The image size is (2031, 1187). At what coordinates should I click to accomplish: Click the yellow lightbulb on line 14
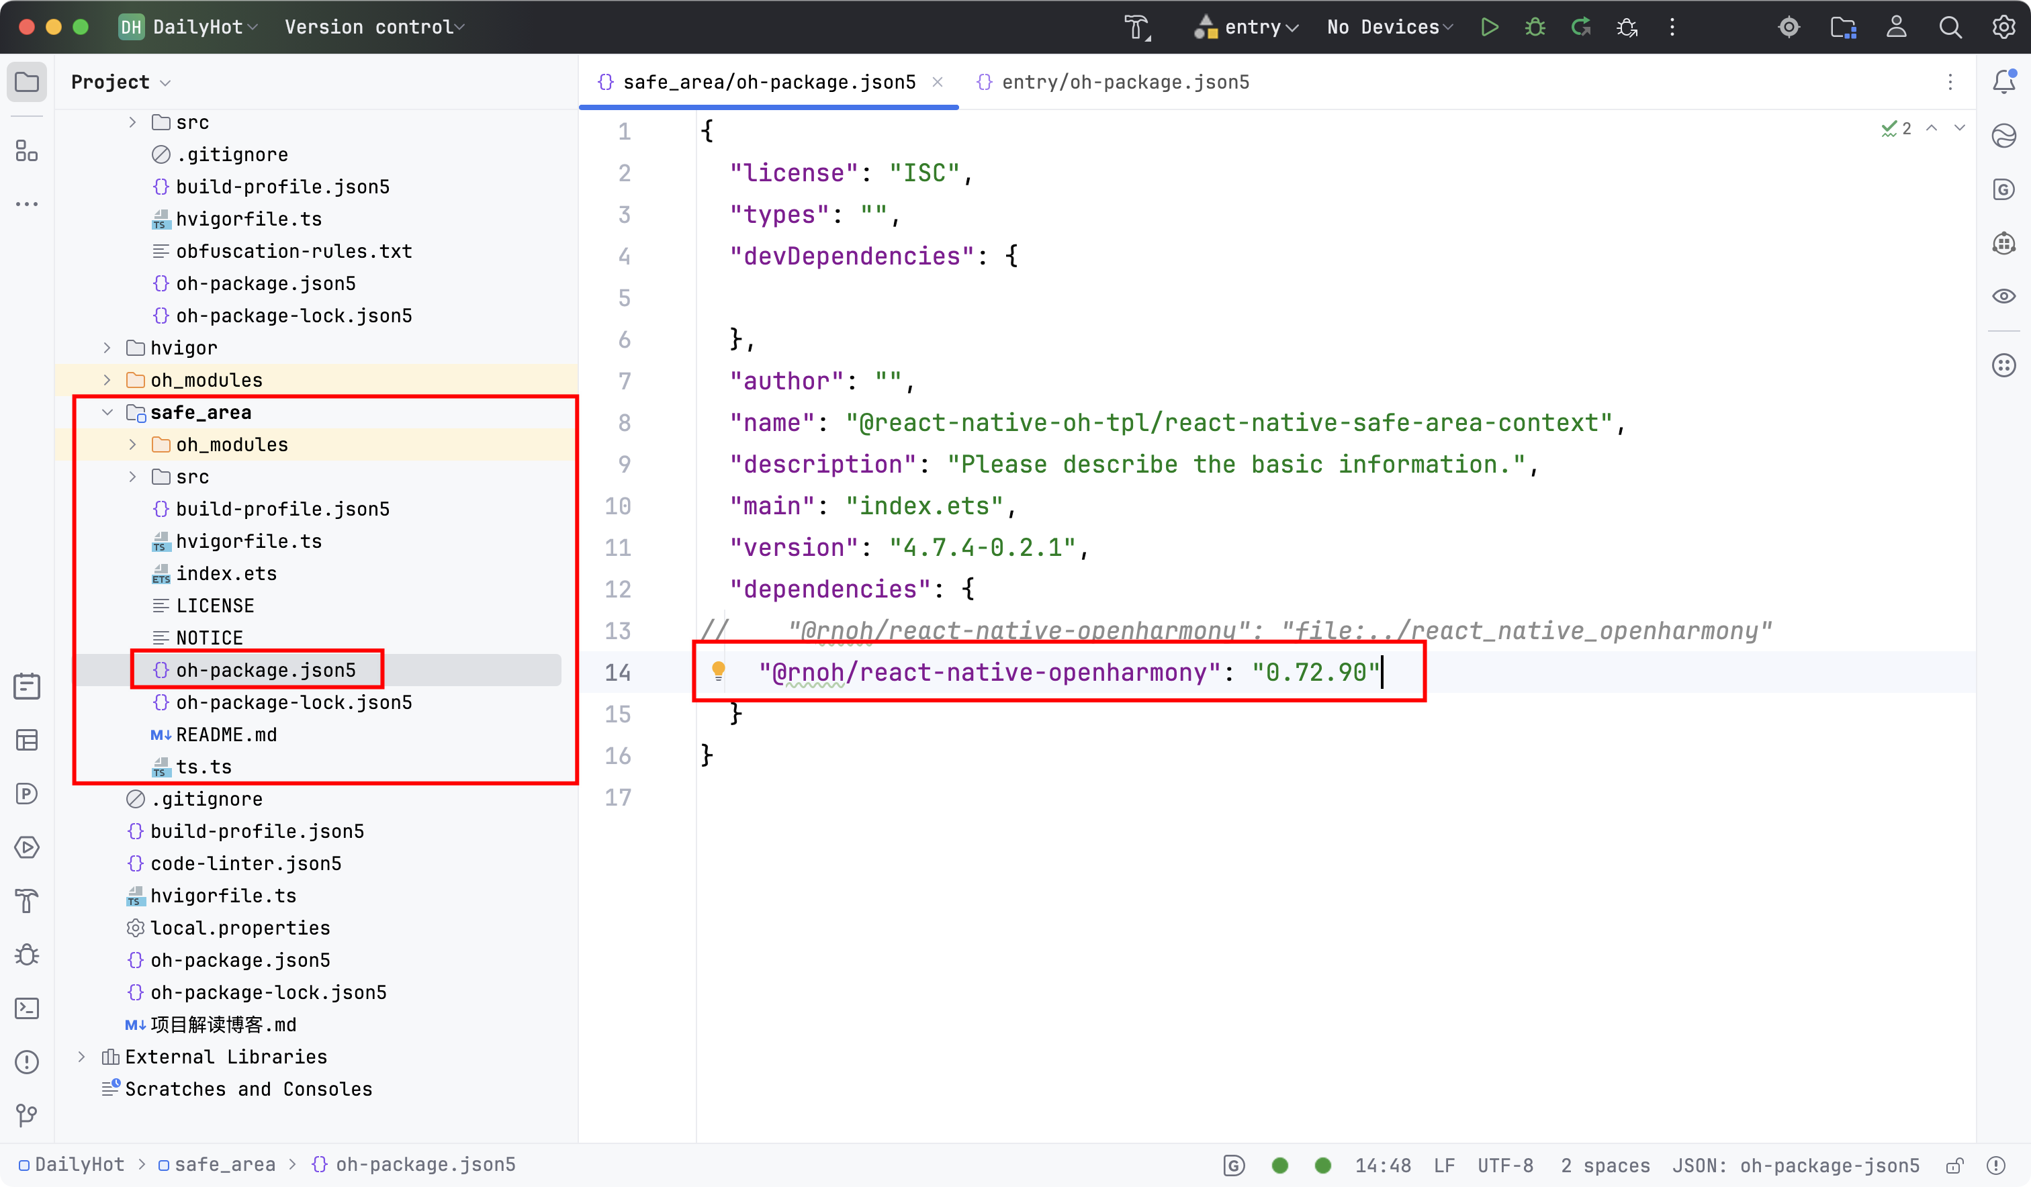tap(718, 671)
